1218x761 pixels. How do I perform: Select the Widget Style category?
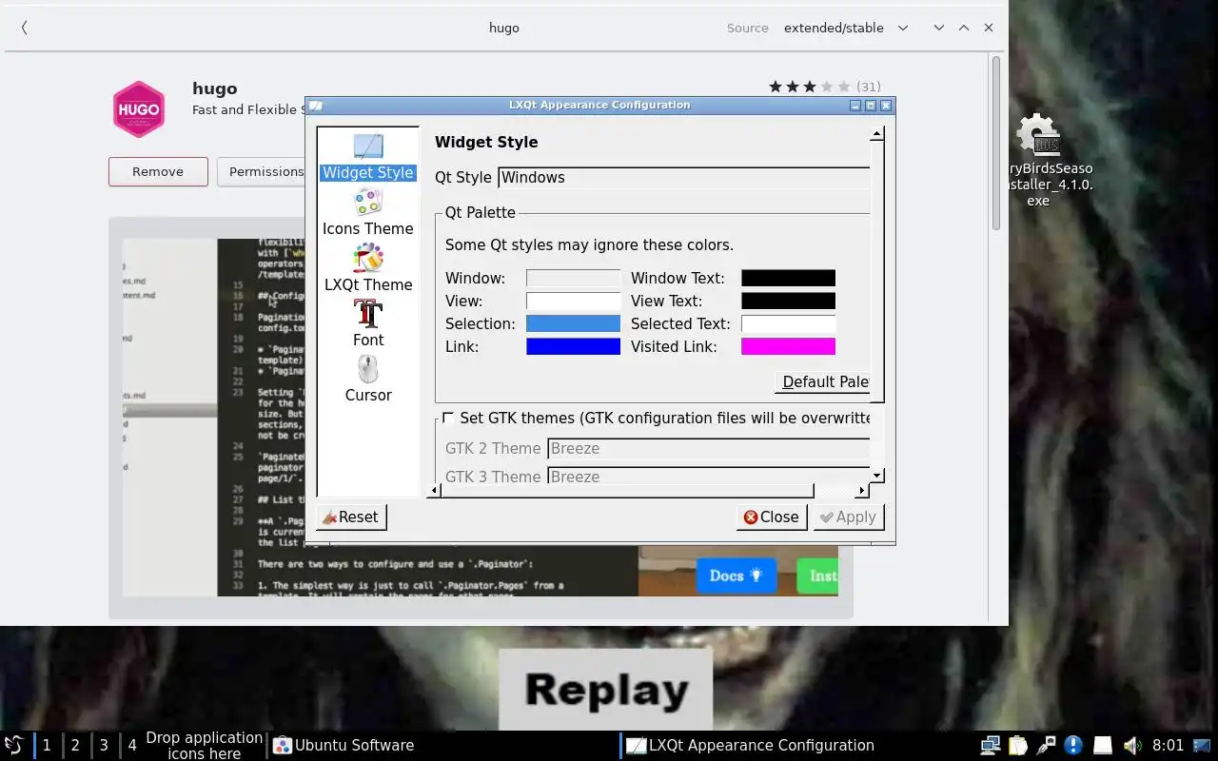pos(368,158)
